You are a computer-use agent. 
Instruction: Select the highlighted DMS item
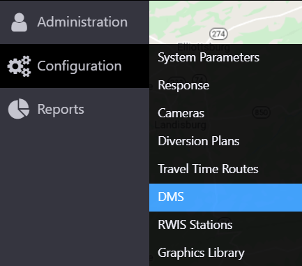(x=225, y=198)
